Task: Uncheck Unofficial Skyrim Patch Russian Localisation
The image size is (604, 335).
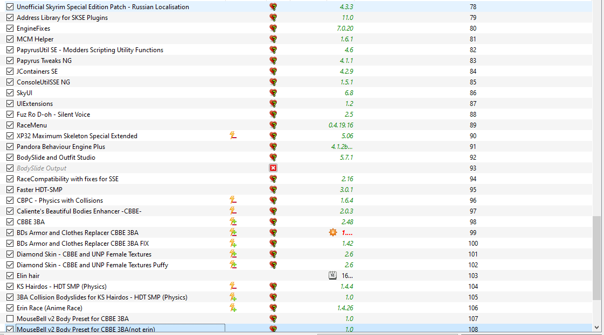Action: [x=10, y=6]
